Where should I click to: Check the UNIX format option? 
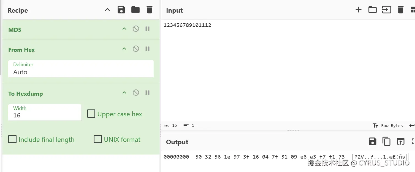[x=98, y=139]
